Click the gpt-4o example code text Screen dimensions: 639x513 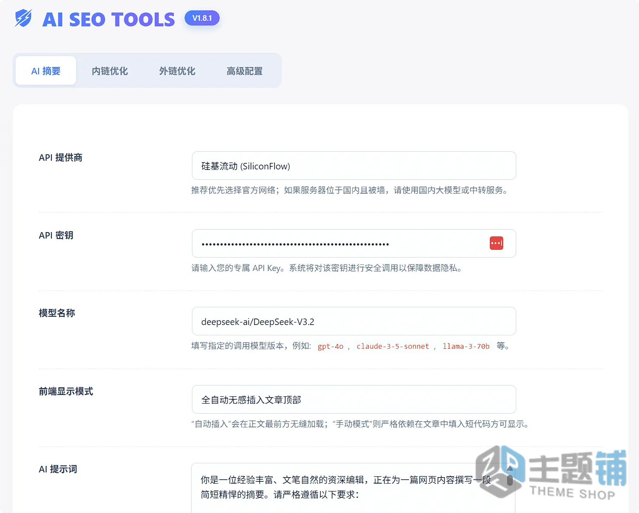(330, 346)
